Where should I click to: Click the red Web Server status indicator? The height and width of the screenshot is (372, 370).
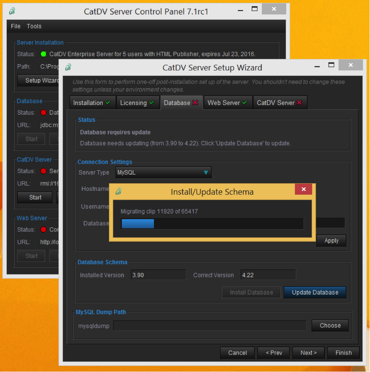[43, 229]
